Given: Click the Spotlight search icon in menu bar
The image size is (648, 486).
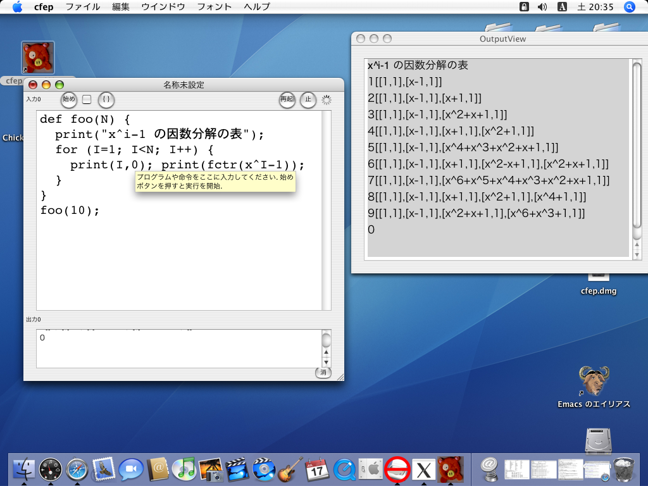Looking at the screenshot, I should click(x=629, y=7).
